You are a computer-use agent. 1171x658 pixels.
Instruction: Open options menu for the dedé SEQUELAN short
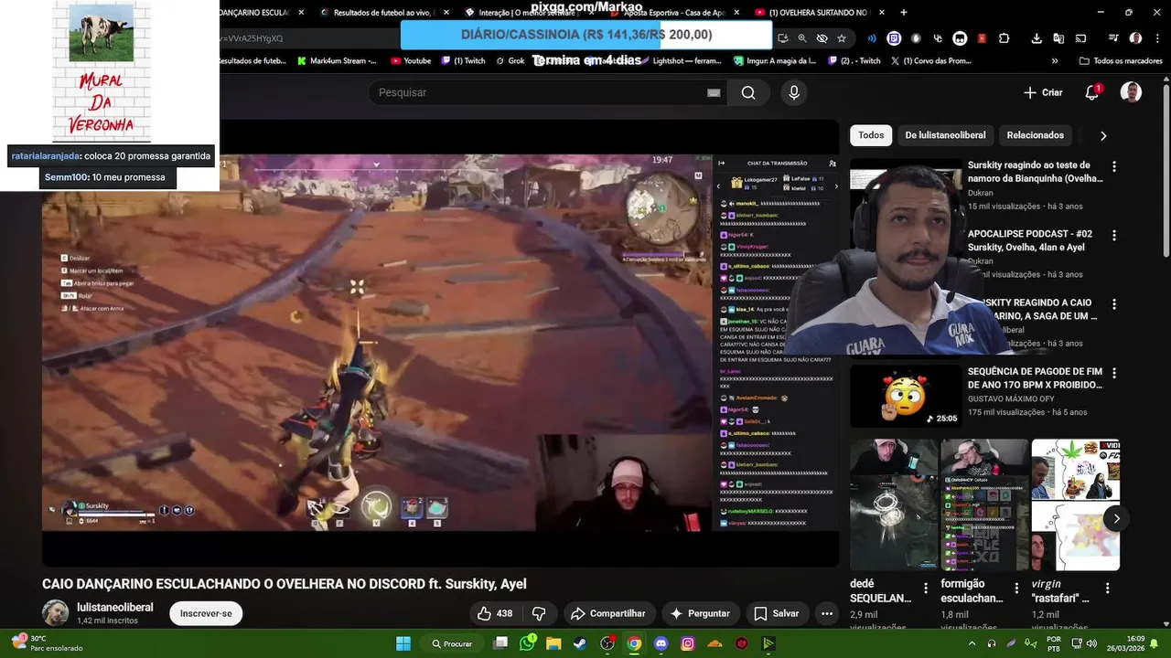(926, 589)
